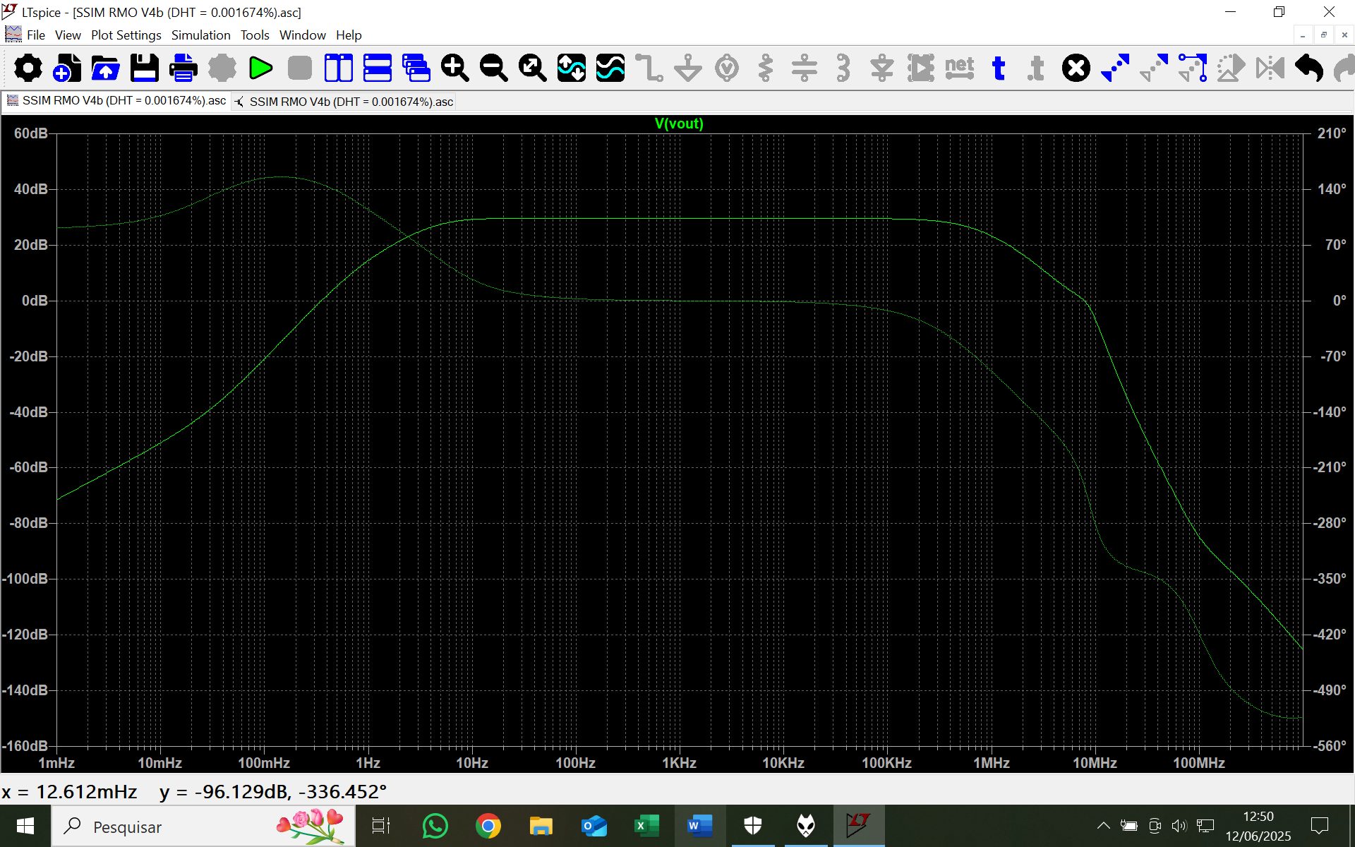Open the Simulation menu
Image resolution: width=1355 pixels, height=847 pixels.
(200, 35)
